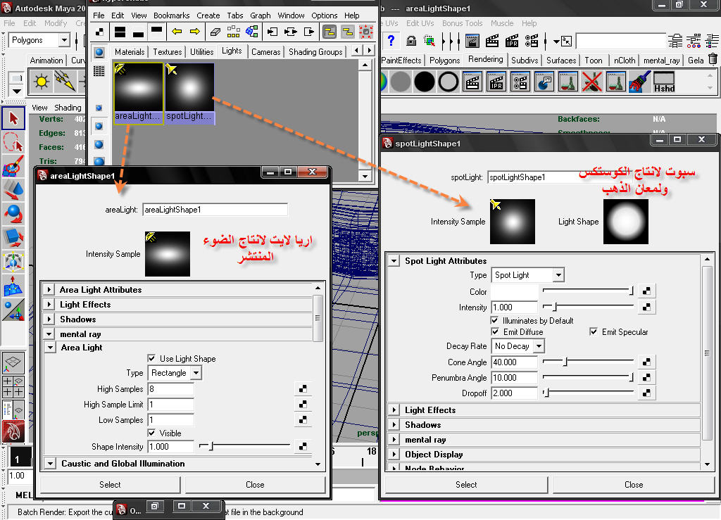Toggle Emit Diffuse checkbox
Viewport: 721px width, 520px height.
pyautogui.click(x=495, y=331)
